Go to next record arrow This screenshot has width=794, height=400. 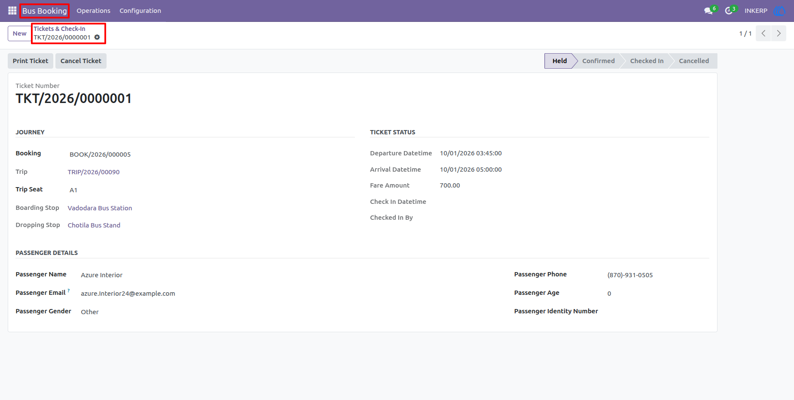tap(779, 33)
